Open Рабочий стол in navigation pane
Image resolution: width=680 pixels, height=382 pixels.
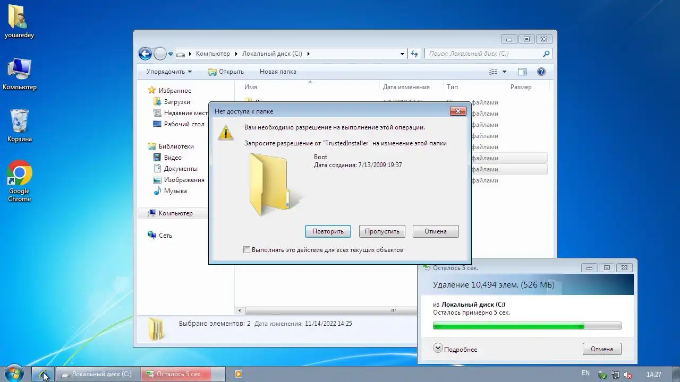point(178,124)
